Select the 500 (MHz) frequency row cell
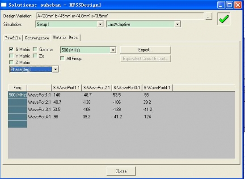This screenshot has width=245, height=179. point(17,95)
